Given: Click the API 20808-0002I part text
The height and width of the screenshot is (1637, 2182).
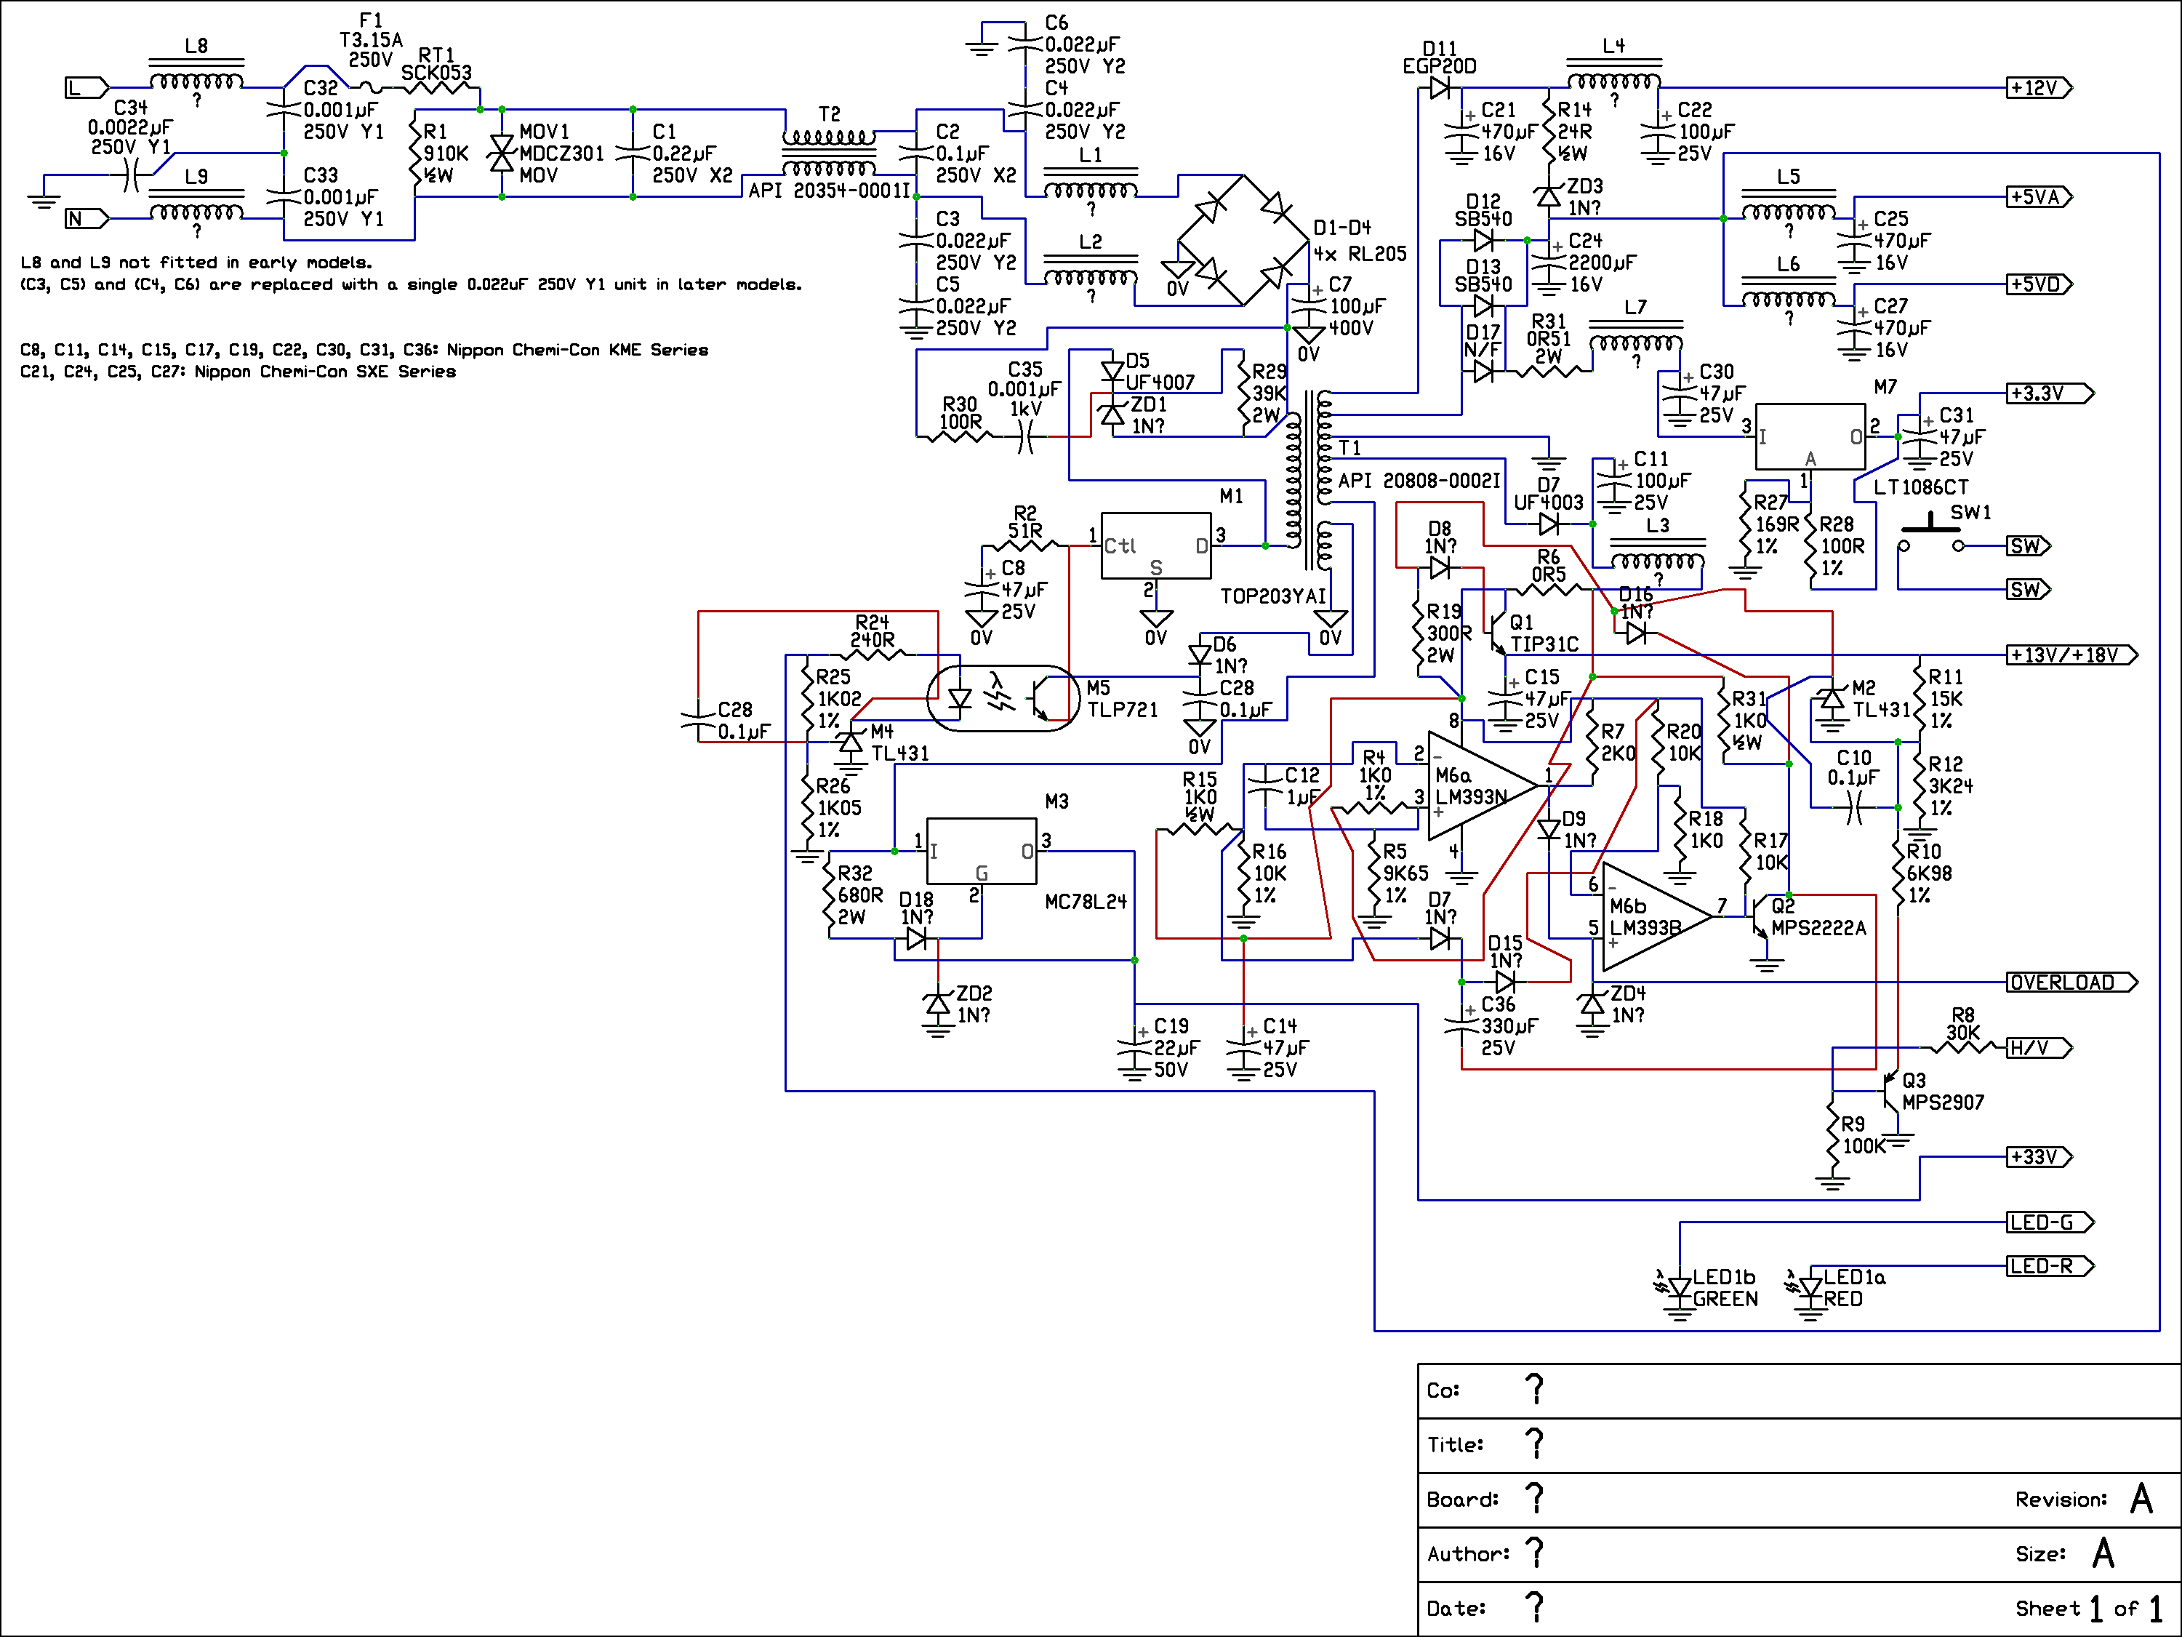Looking at the screenshot, I should coord(1419,481).
